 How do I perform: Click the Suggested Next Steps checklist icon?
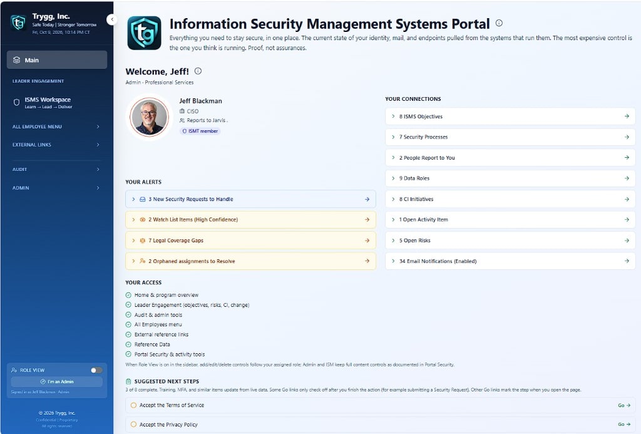point(129,381)
